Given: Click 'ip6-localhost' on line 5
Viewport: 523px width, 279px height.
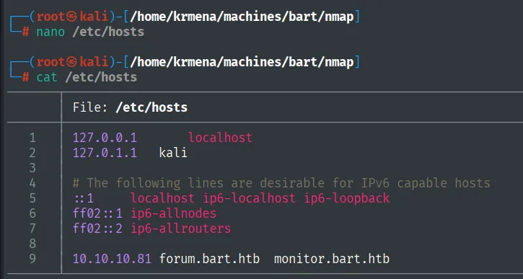Looking at the screenshot, I should [x=249, y=198].
